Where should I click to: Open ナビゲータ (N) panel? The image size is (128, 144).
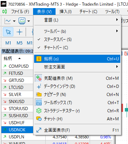pos(77,95)
